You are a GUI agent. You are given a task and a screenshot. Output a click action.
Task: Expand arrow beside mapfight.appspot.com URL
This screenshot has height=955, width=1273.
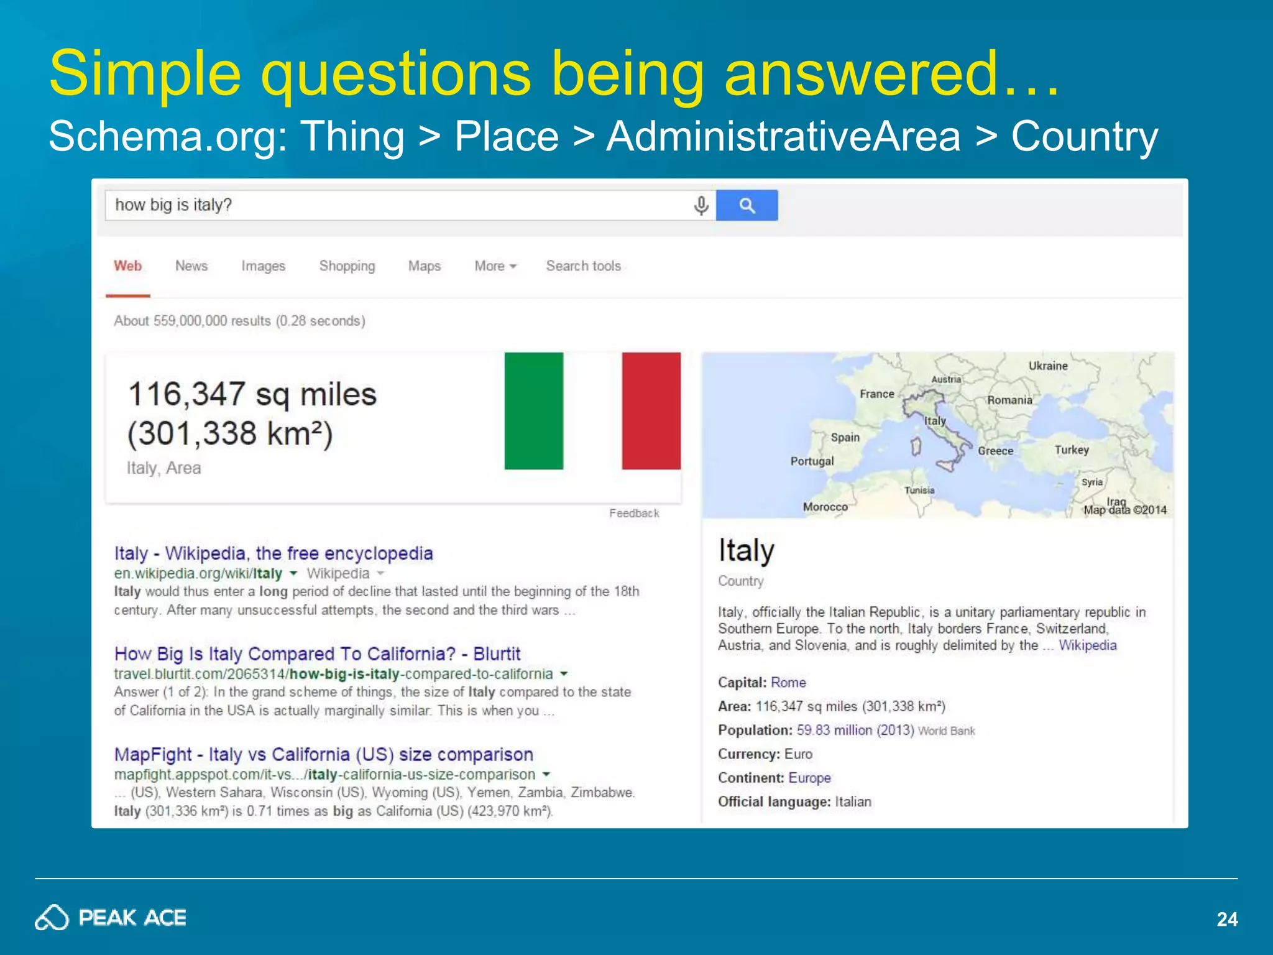click(546, 774)
